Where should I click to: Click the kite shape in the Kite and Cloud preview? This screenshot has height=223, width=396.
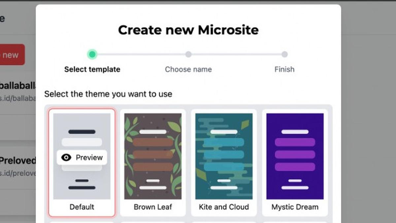click(x=245, y=125)
